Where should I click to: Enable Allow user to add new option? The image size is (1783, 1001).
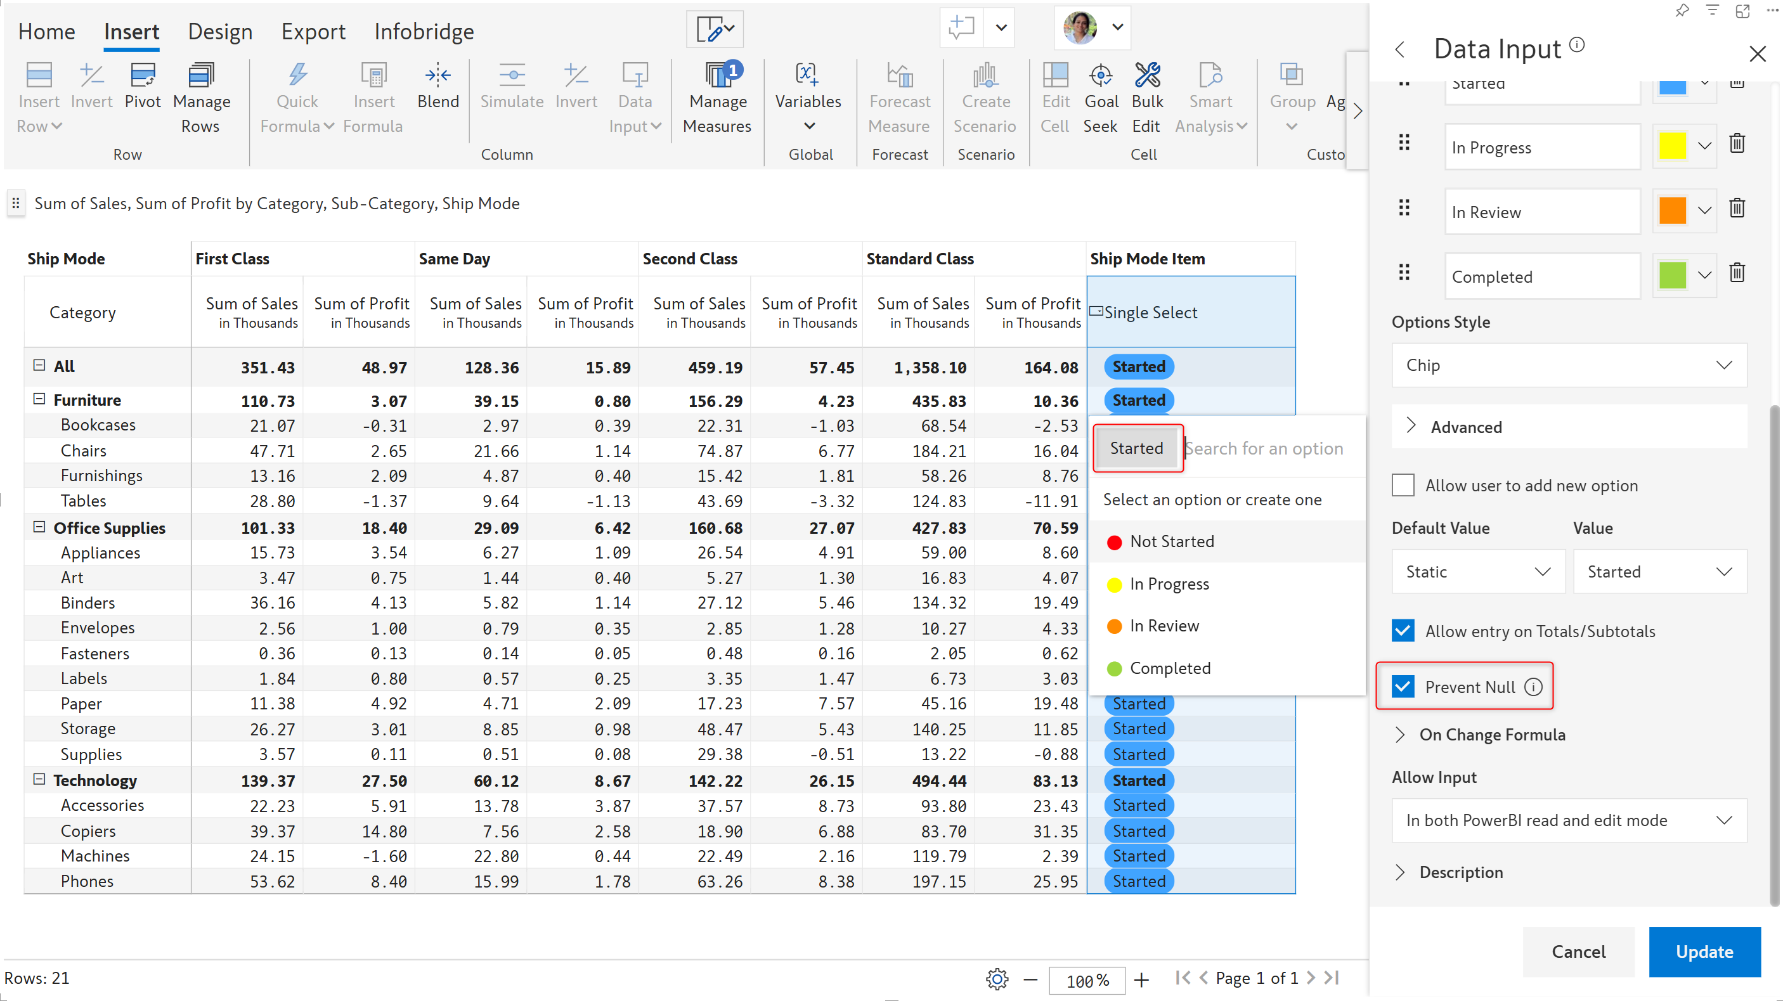tap(1403, 484)
